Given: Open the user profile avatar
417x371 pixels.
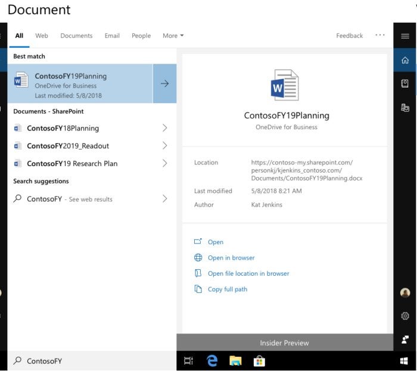Looking at the screenshot, I should (x=404, y=292).
